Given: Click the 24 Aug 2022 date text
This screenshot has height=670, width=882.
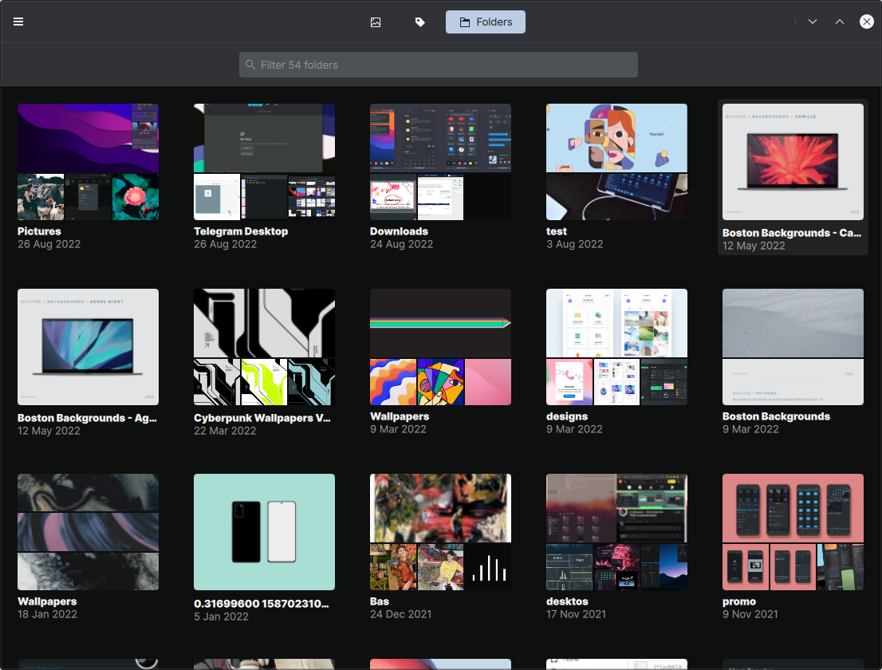Looking at the screenshot, I should coord(402,244).
